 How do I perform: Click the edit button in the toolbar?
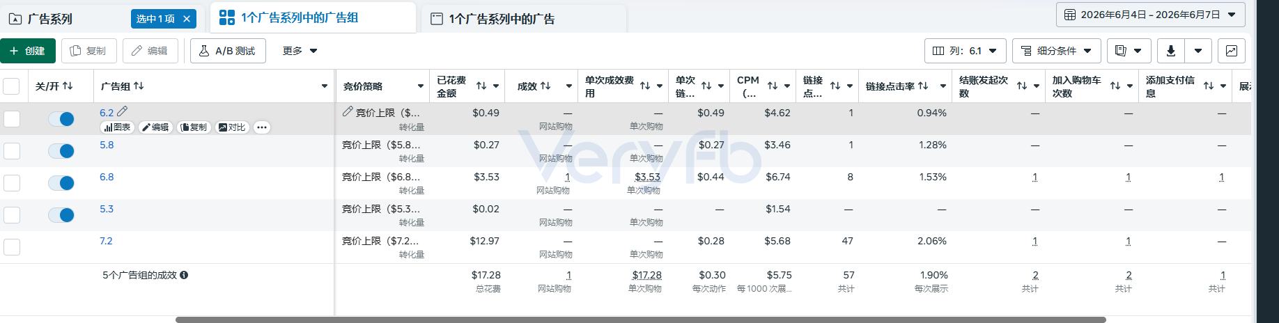point(150,51)
